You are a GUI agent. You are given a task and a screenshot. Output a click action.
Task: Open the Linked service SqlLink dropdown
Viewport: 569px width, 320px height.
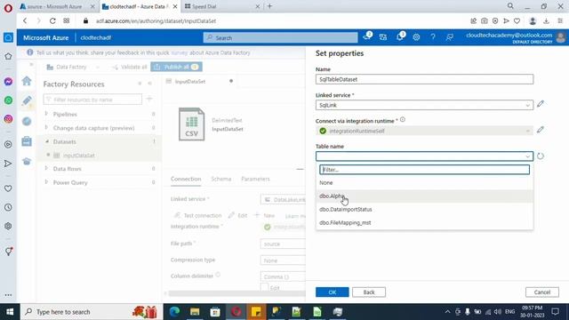pos(424,105)
